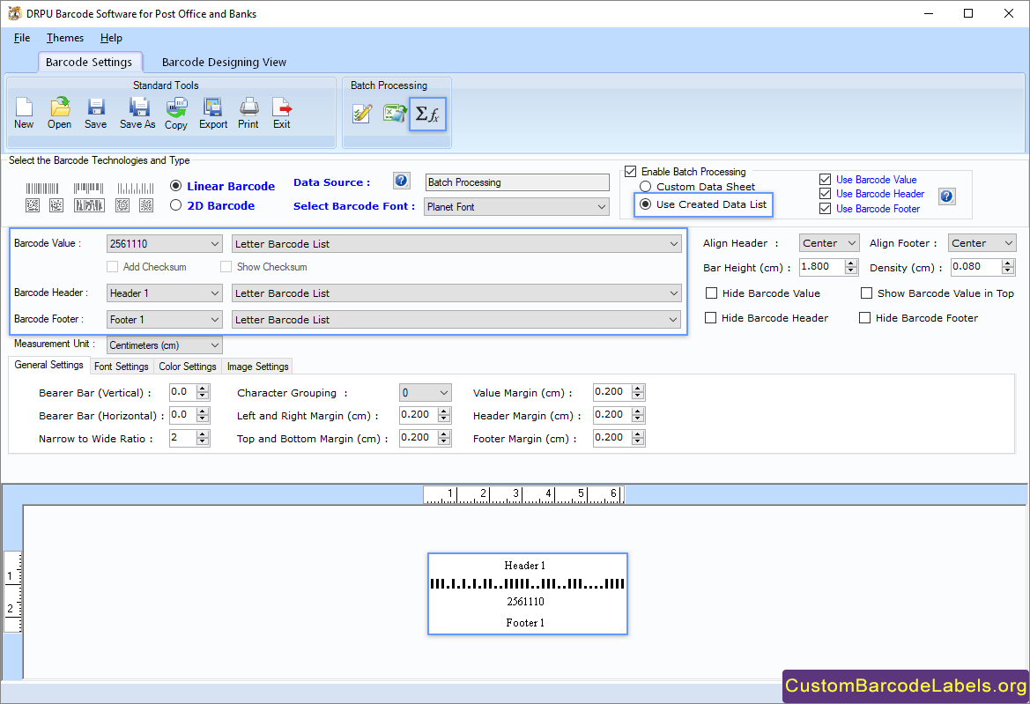Check Hide Barcode Value
The width and height of the screenshot is (1030, 704).
[711, 293]
